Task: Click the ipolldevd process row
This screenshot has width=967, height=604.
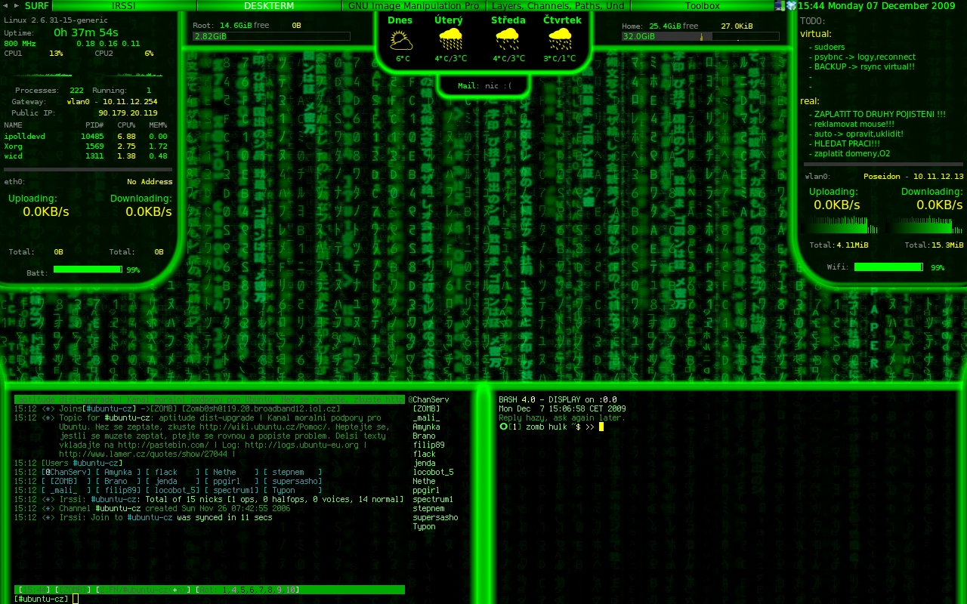Action: click(85, 137)
